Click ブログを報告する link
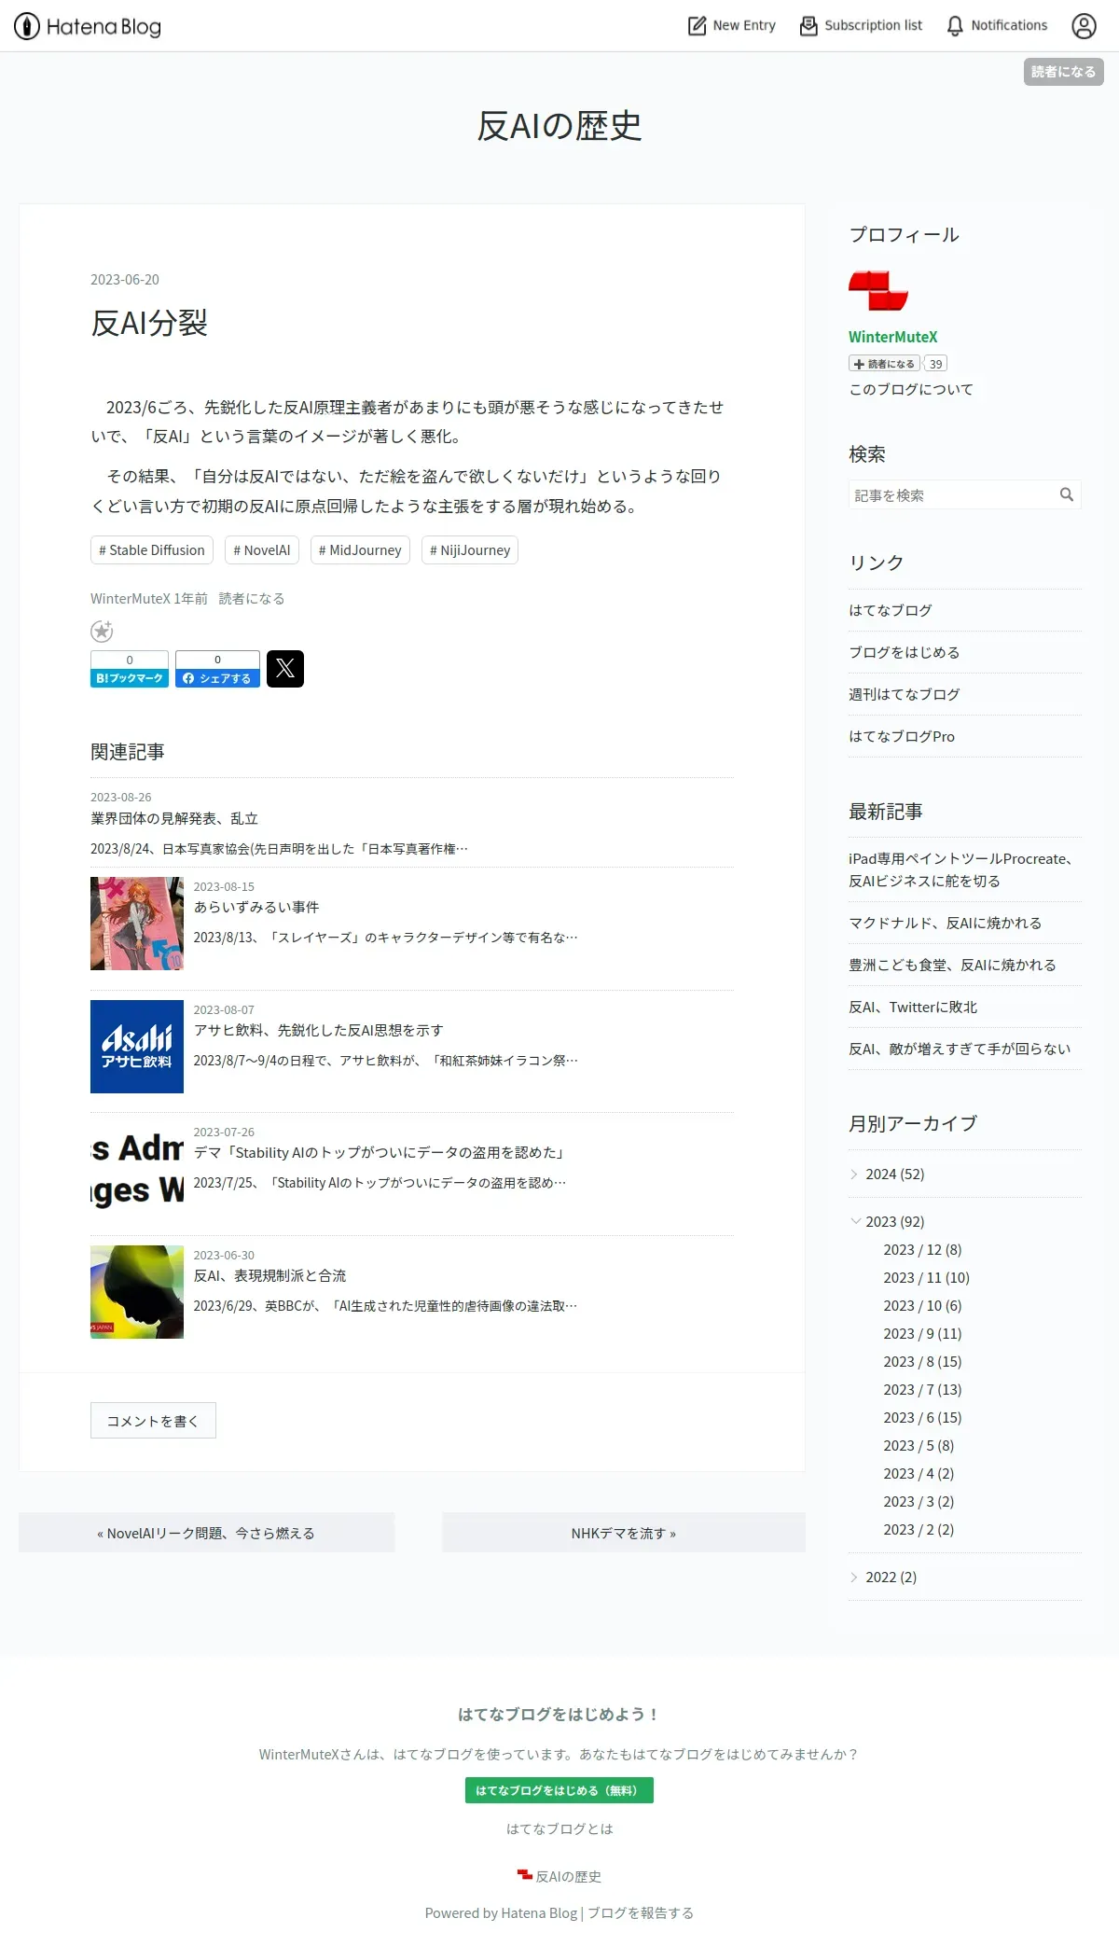 pyautogui.click(x=641, y=1912)
